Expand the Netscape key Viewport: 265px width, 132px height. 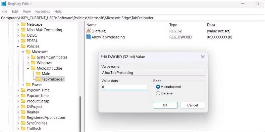(x=18, y=24)
